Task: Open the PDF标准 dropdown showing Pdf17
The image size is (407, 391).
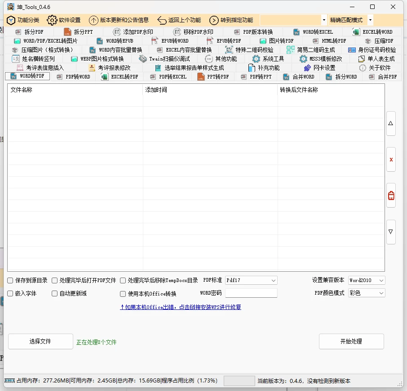Action: click(251, 280)
